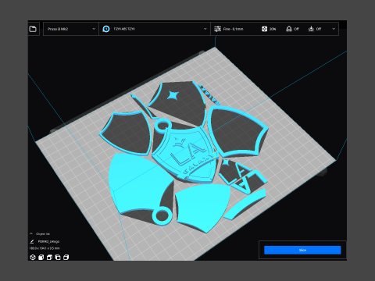Select the 3D perspective view icon
The height and width of the screenshot is (281, 375).
point(33,258)
